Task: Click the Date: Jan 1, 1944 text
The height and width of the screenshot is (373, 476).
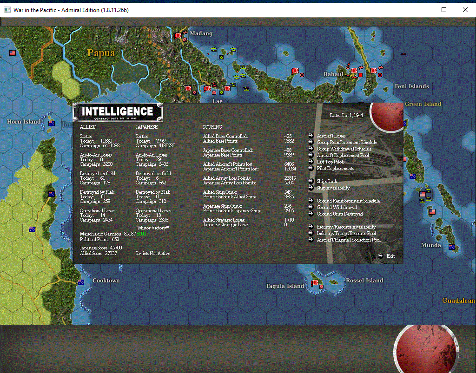Action: [x=346, y=115]
